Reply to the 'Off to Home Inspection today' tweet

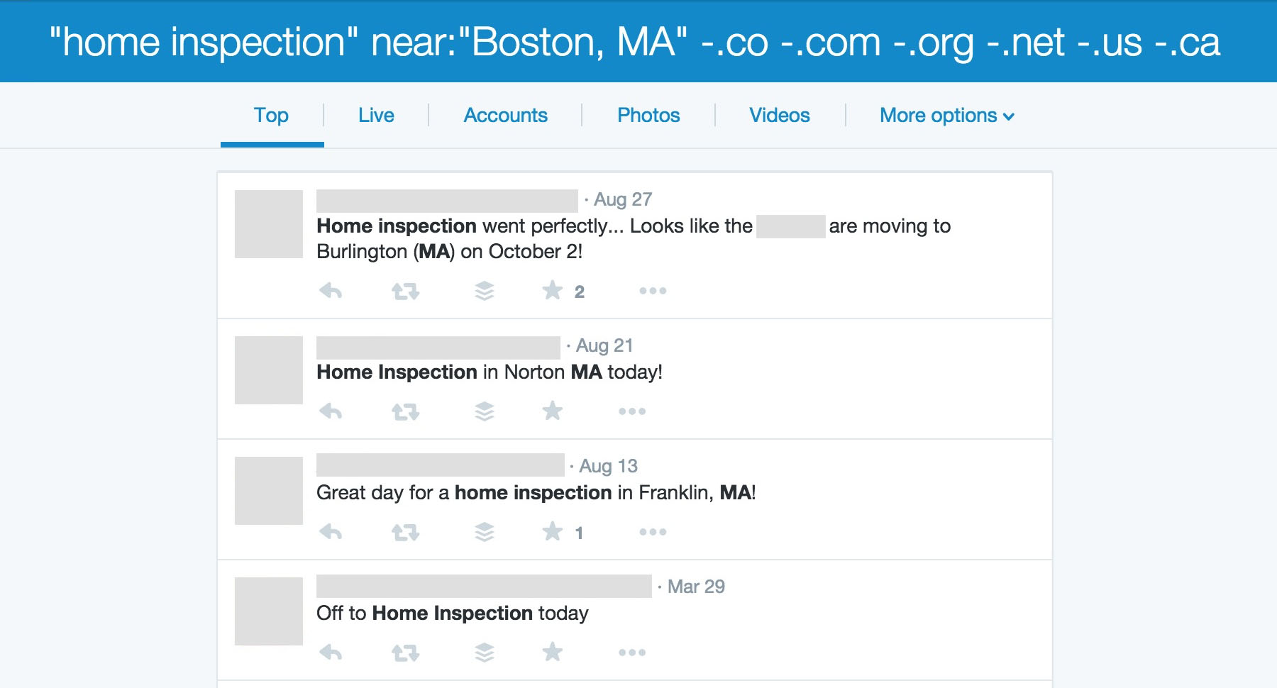[x=332, y=651]
